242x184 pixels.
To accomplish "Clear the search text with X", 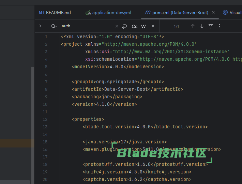I will 117,26.
